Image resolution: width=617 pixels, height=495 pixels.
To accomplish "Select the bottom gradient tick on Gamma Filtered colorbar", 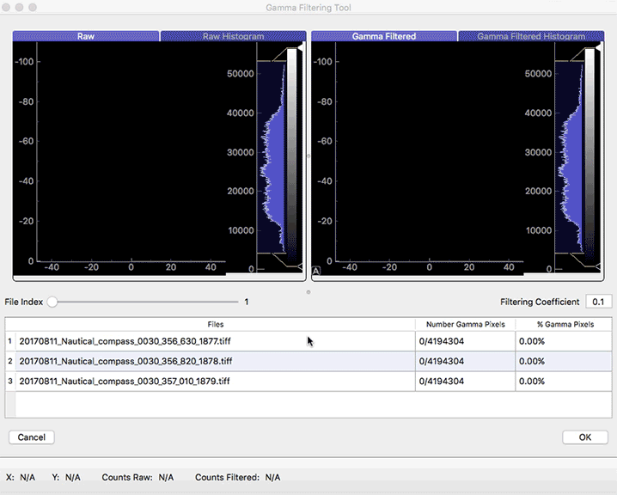I will (598, 268).
